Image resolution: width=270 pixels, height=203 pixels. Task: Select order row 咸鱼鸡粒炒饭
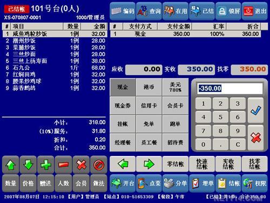tap(55, 34)
